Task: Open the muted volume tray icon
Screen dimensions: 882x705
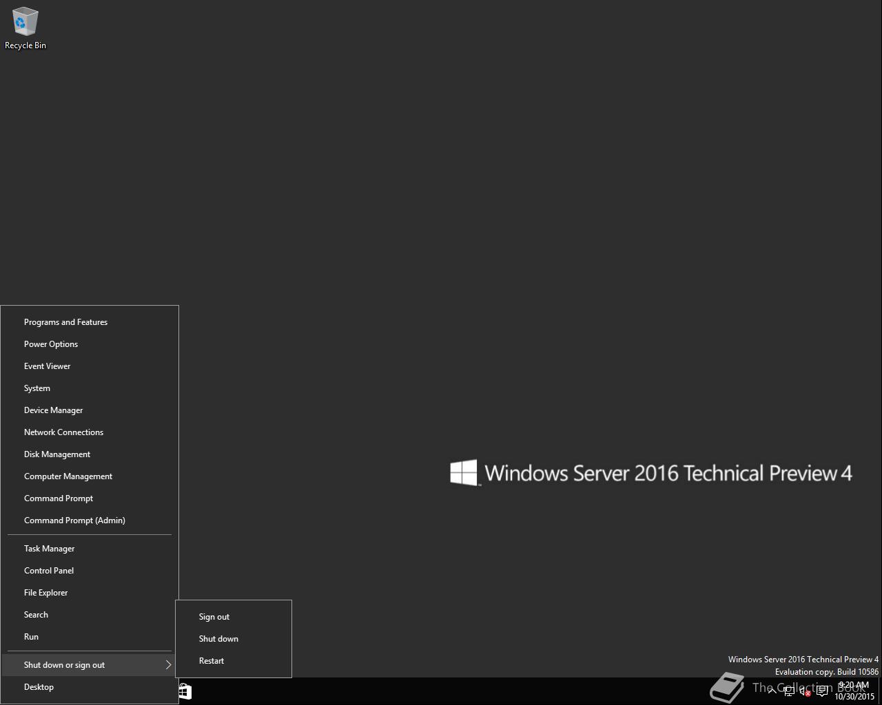Action: tap(805, 691)
